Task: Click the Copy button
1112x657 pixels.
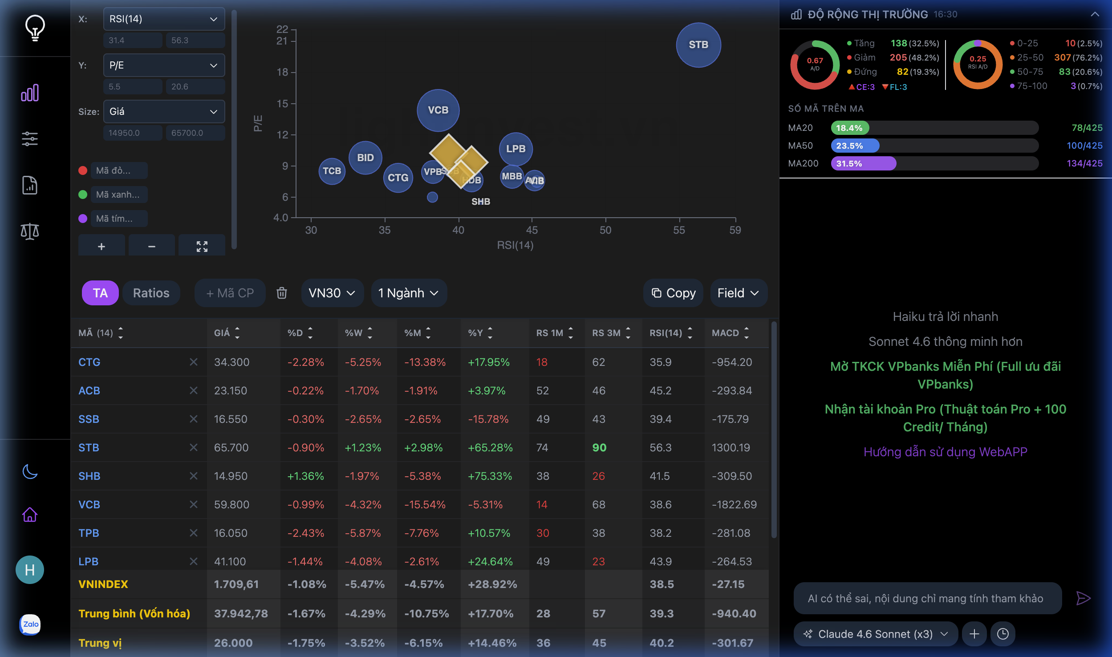Action: click(x=673, y=293)
